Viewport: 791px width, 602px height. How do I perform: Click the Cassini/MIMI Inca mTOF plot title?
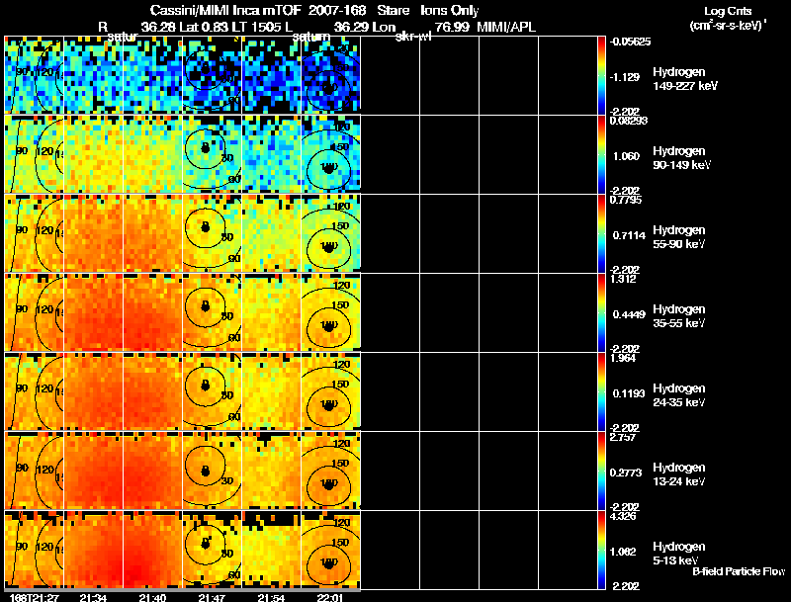(226, 10)
